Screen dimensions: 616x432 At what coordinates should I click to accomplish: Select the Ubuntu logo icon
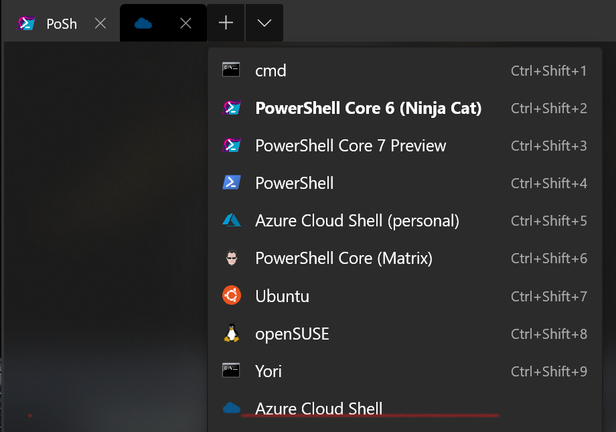pos(231,295)
